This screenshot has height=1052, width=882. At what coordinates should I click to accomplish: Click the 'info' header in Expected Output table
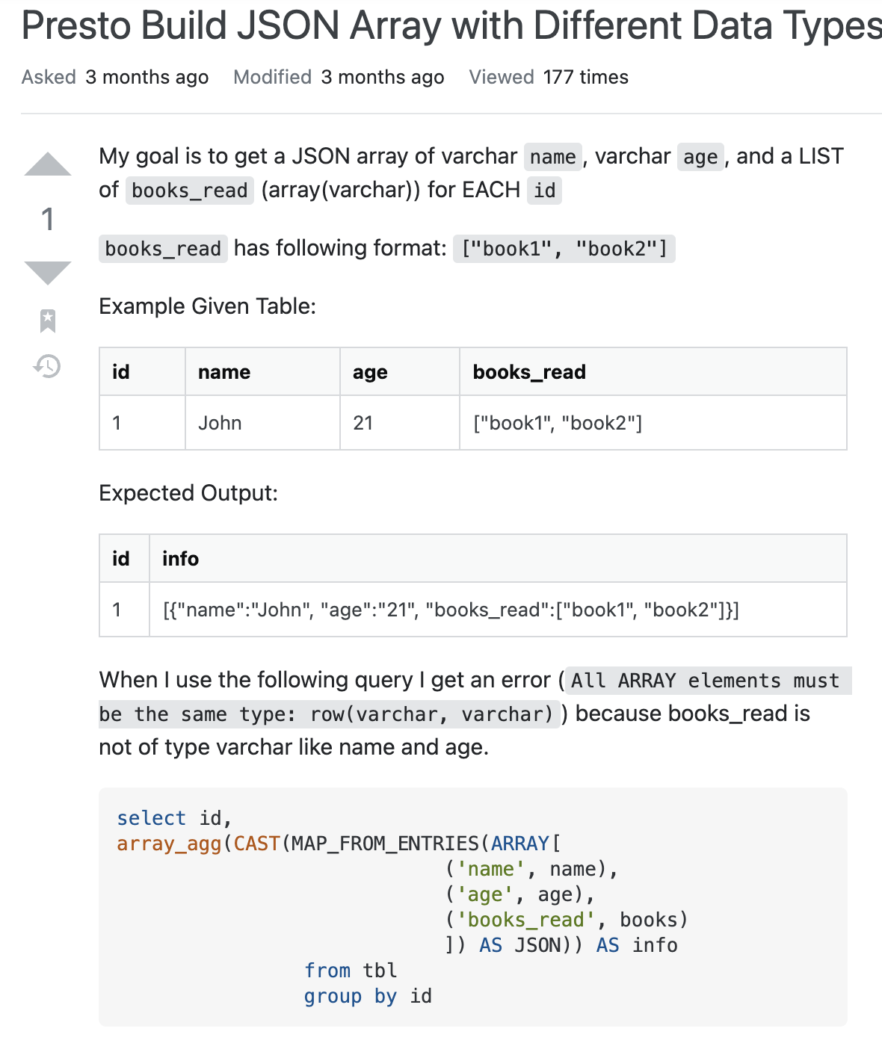click(x=180, y=558)
